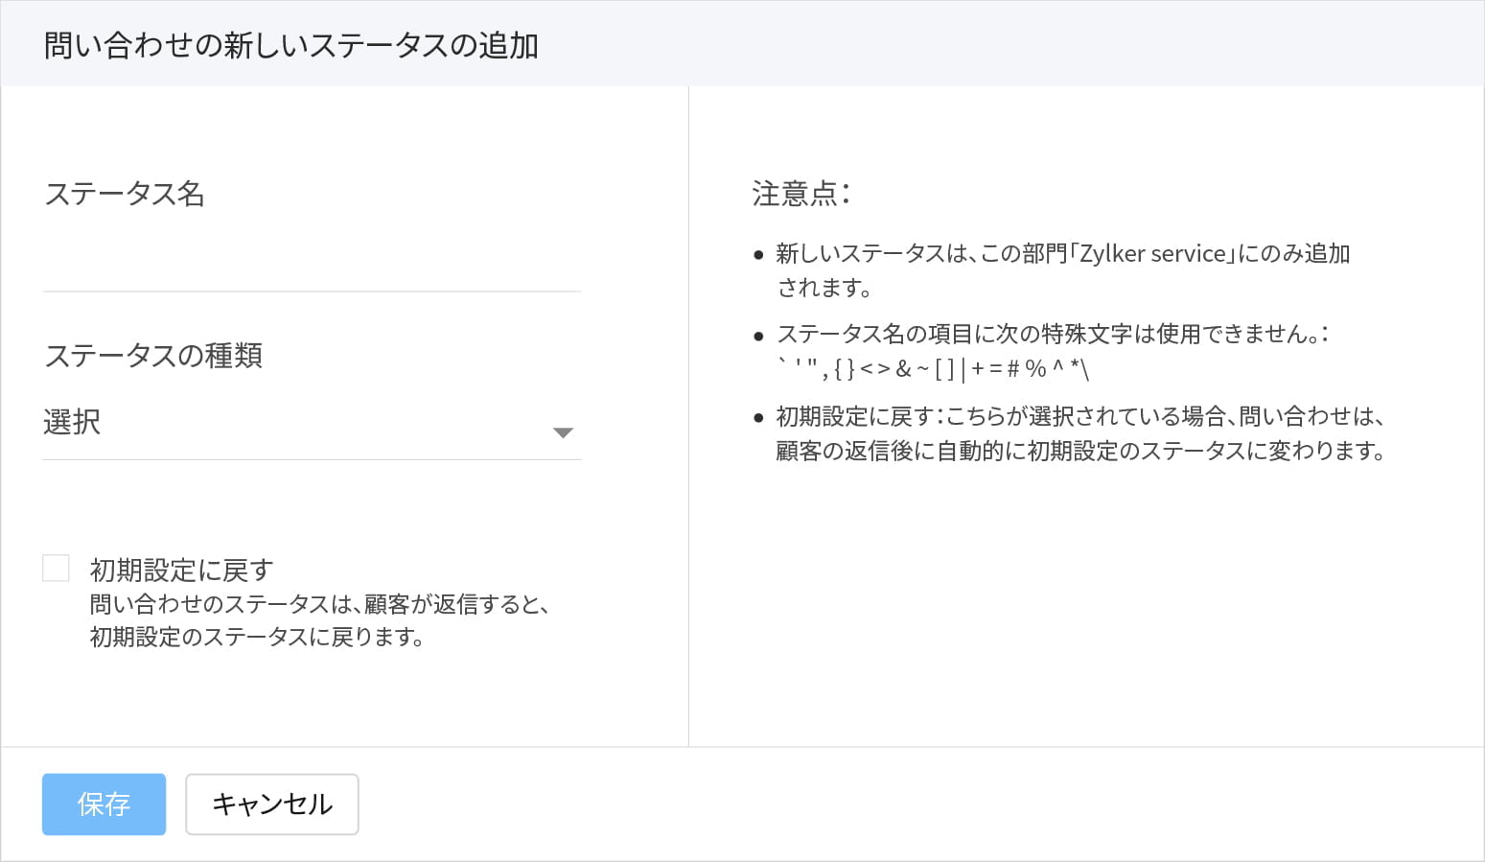Click the note about 特殊文字 restrictions
The width and height of the screenshot is (1485, 862).
point(1052,335)
